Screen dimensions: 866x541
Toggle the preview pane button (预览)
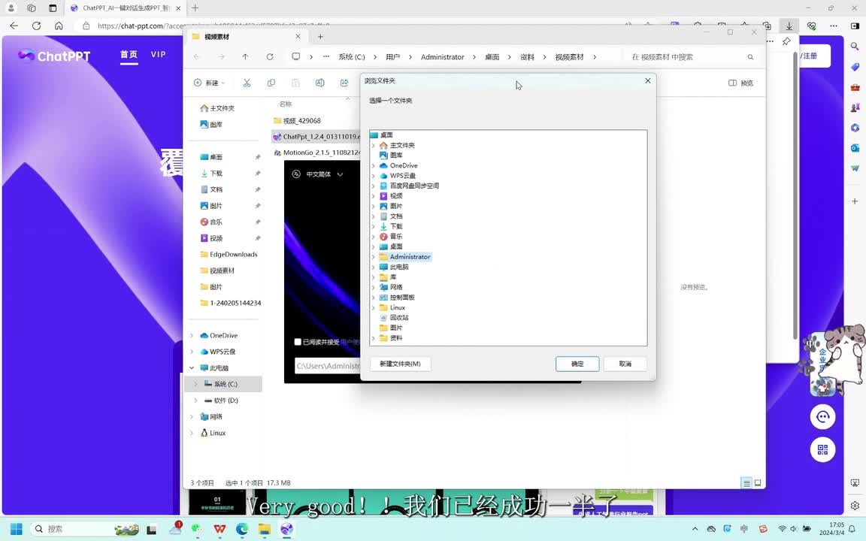pyautogui.click(x=740, y=83)
